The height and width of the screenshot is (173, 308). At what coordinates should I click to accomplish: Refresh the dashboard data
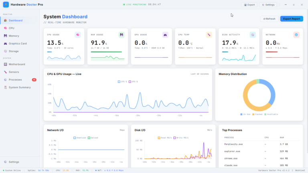(269, 19)
